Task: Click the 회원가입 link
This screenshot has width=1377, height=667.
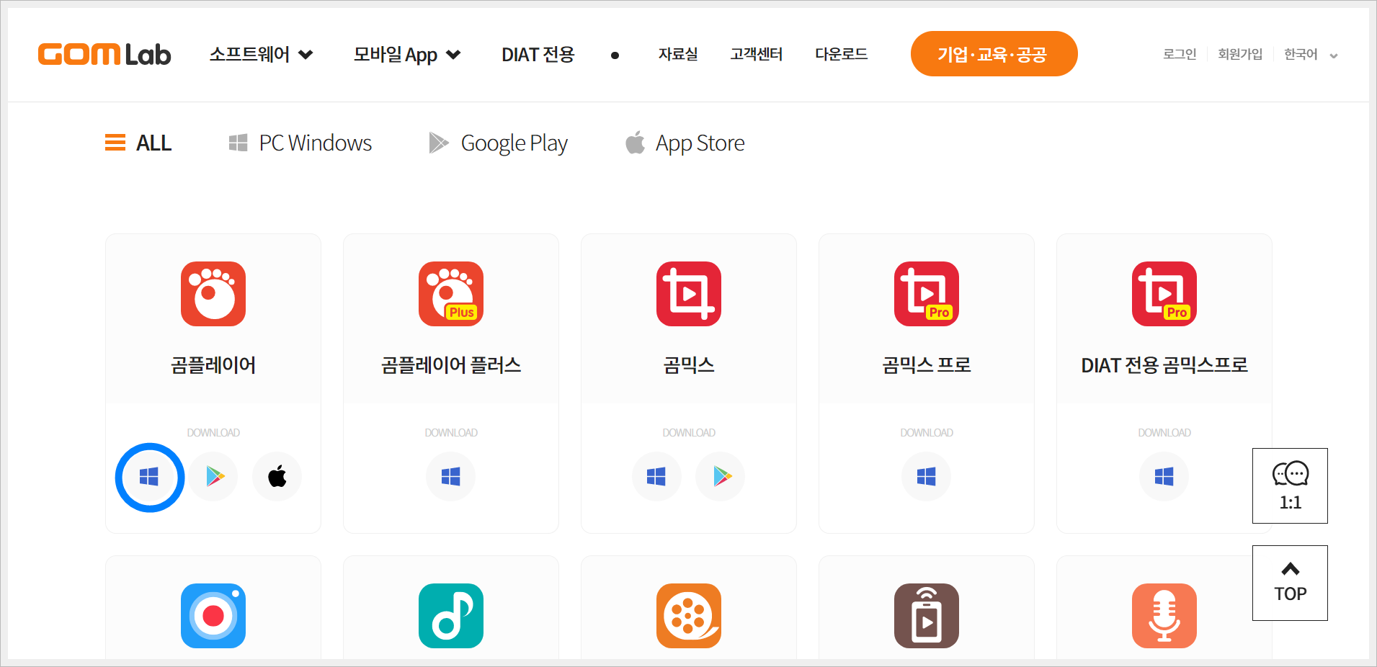Action: [1240, 54]
